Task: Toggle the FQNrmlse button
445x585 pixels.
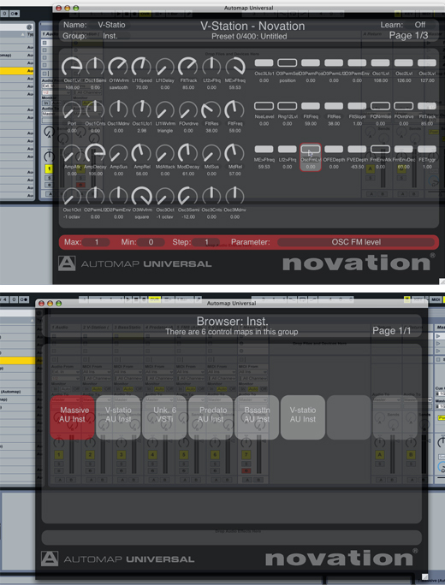Action: coord(381,106)
